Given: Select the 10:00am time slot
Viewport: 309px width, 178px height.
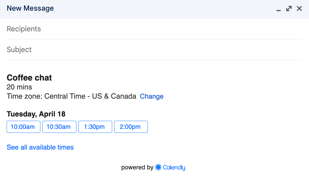Looking at the screenshot, I should (x=23, y=127).
